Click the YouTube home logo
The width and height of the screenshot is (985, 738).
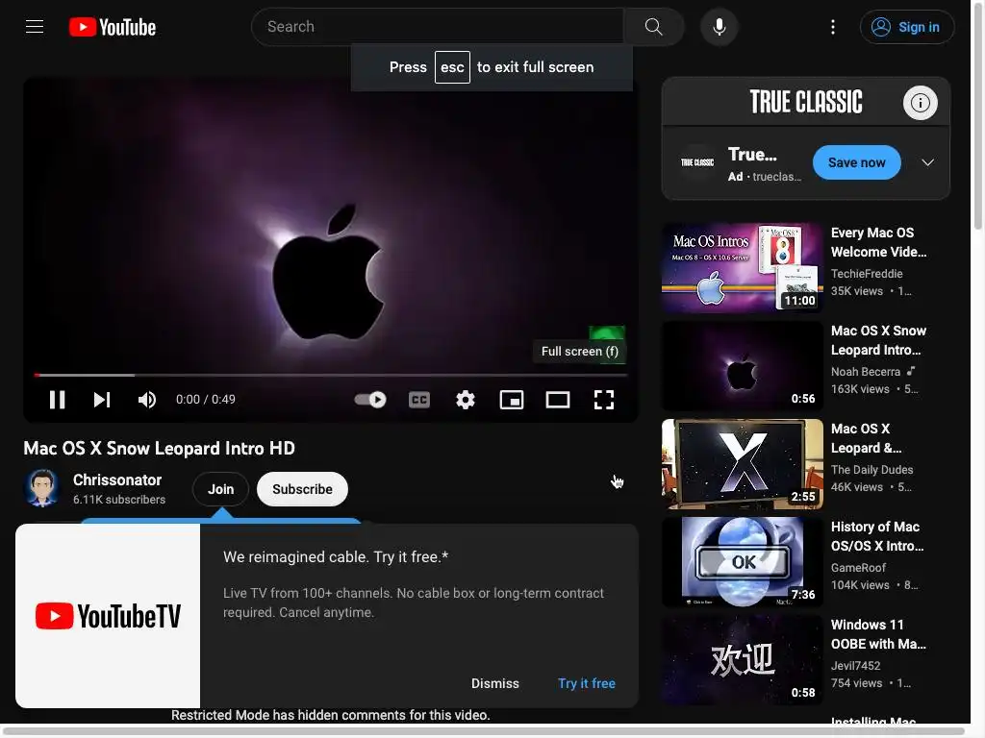pos(113,27)
